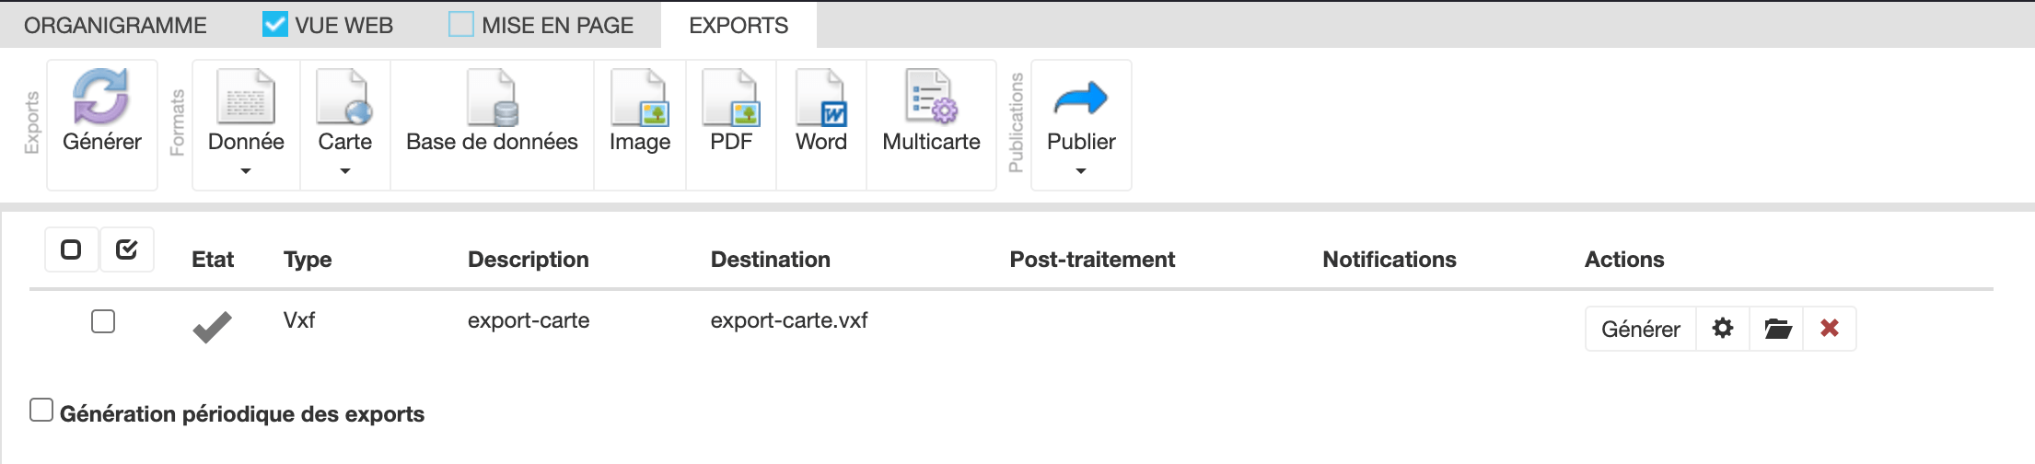Image resolution: width=2035 pixels, height=464 pixels.
Task: Toggle the MISE EN PAGE checkbox
Action: pos(461,24)
